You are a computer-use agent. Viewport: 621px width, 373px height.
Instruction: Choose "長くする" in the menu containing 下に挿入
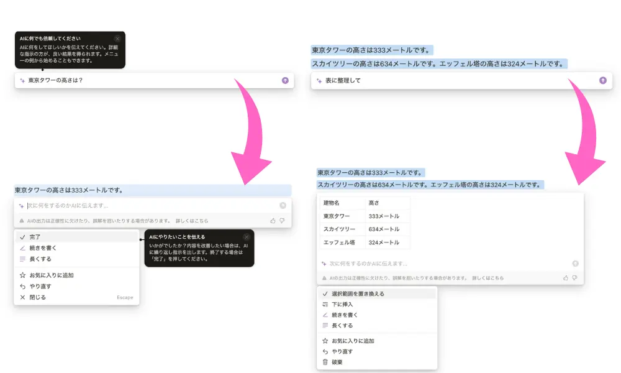point(377,325)
